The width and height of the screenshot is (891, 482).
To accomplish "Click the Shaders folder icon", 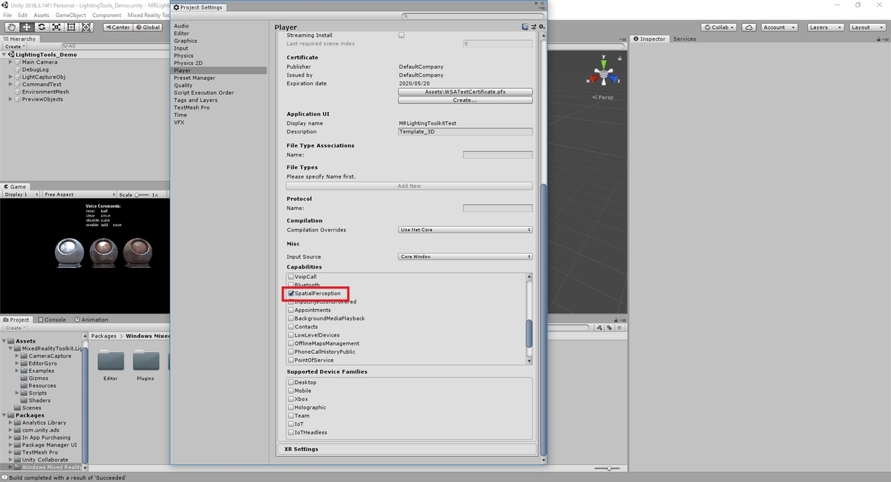I will pos(25,400).
